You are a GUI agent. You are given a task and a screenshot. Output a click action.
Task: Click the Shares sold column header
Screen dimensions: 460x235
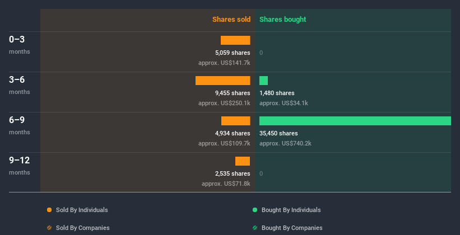point(231,20)
